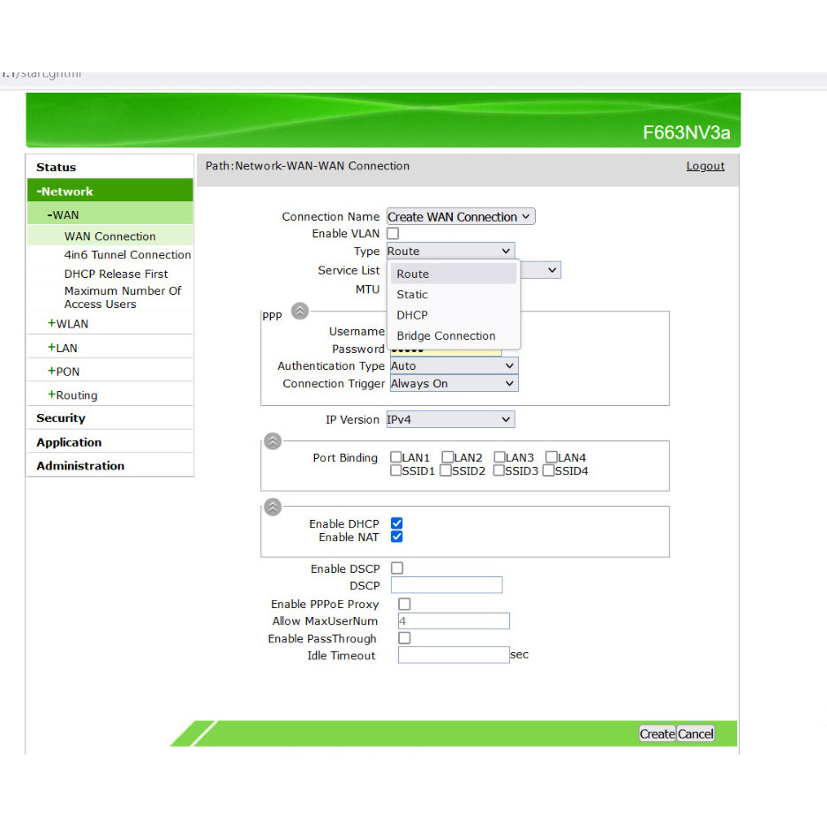The image size is (827, 827).
Task: Enable the VLAN checkbox
Action: [x=393, y=234]
